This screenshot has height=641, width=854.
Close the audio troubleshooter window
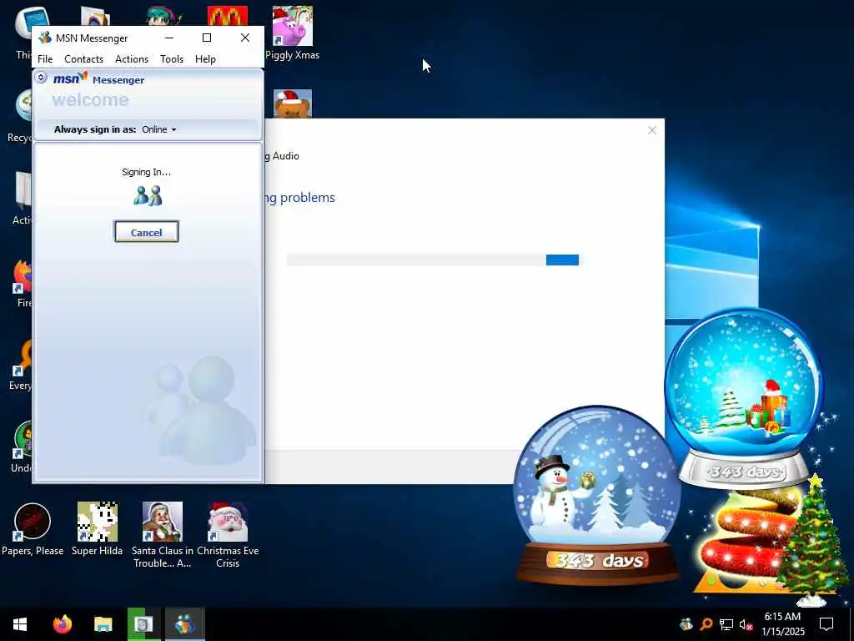click(x=652, y=130)
